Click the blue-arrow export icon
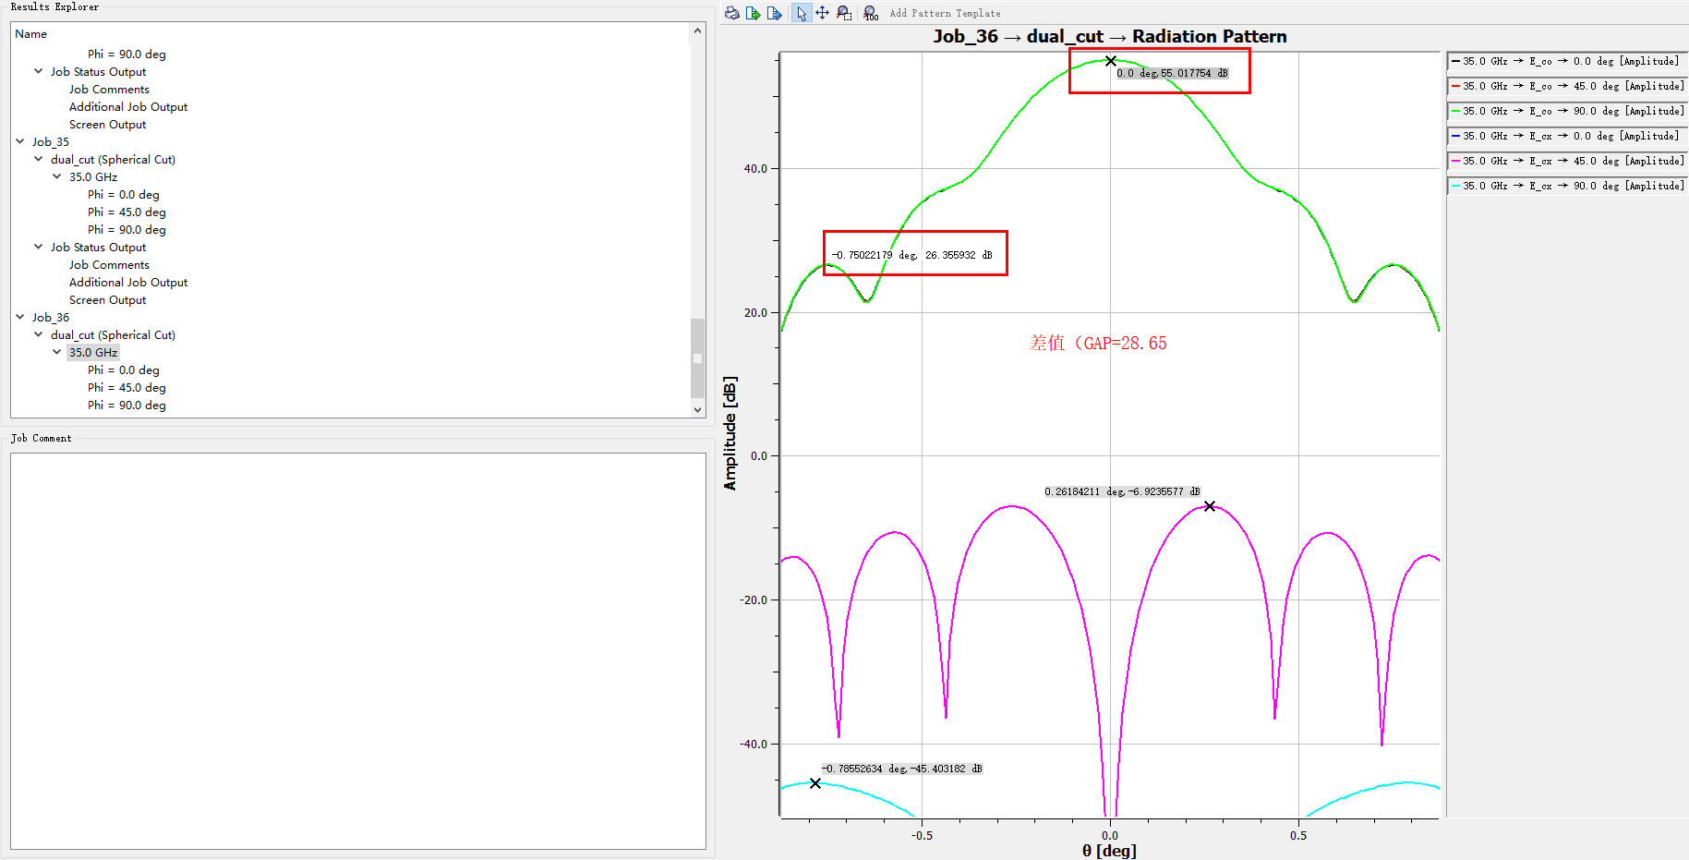 tap(775, 13)
